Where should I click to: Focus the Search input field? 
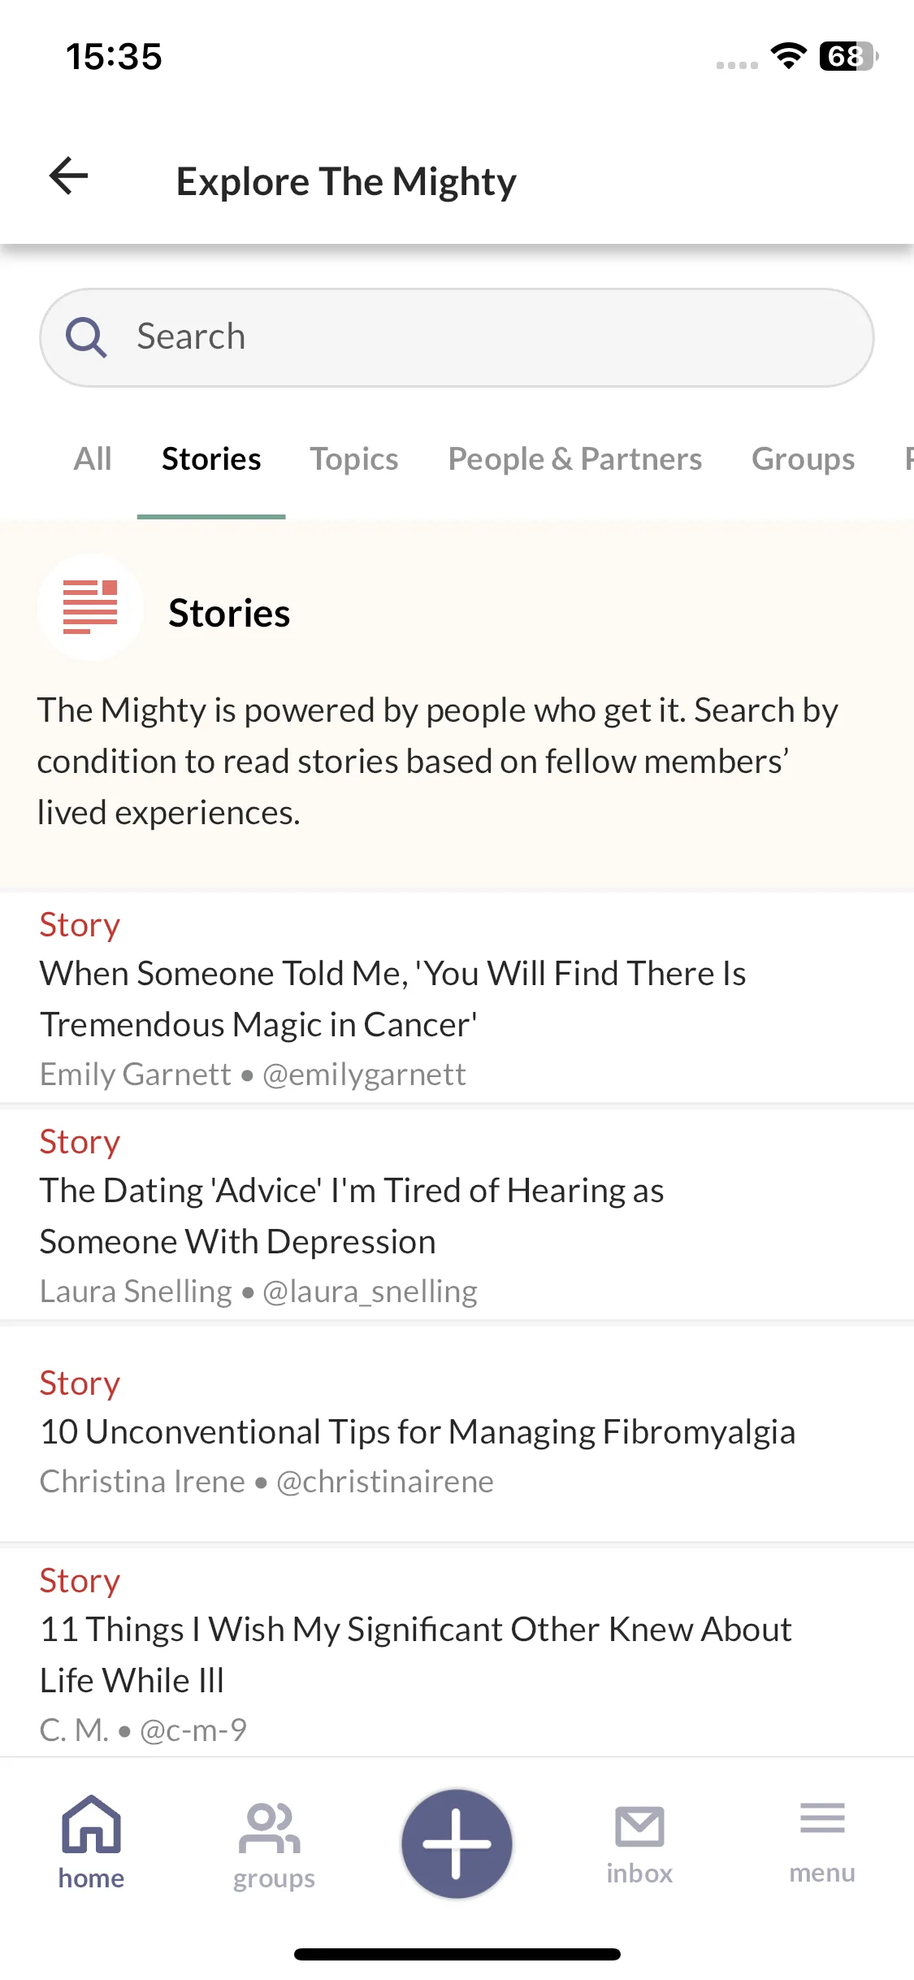click(x=457, y=337)
